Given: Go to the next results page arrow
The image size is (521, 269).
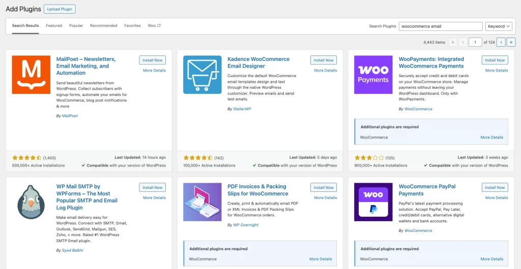Looking at the screenshot, I should tap(501, 42).
